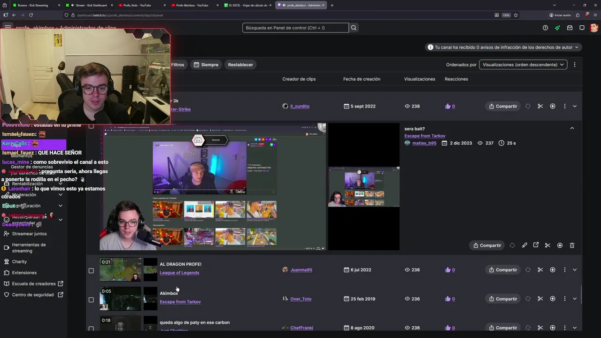Open Streamear juntos in sidebar
Image resolution: width=601 pixels, height=338 pixels.
29,233
